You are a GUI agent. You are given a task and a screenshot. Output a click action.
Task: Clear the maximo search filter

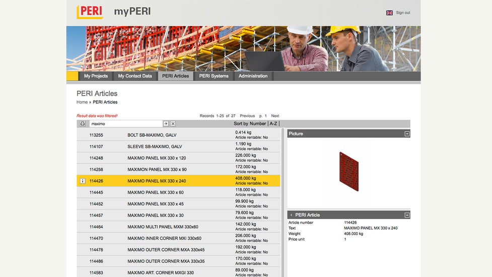click(x=173, y=123)
